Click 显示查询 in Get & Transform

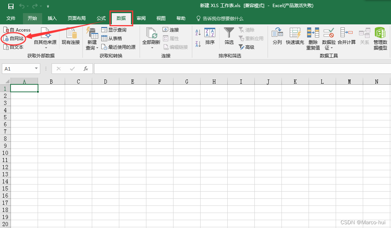pyautogui.click(x=114, y=30)
